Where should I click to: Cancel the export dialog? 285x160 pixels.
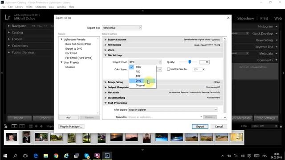(219, 126)
